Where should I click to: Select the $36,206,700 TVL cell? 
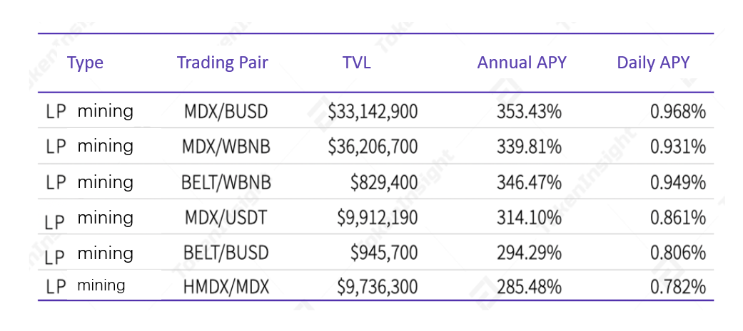tap(373, 147)
